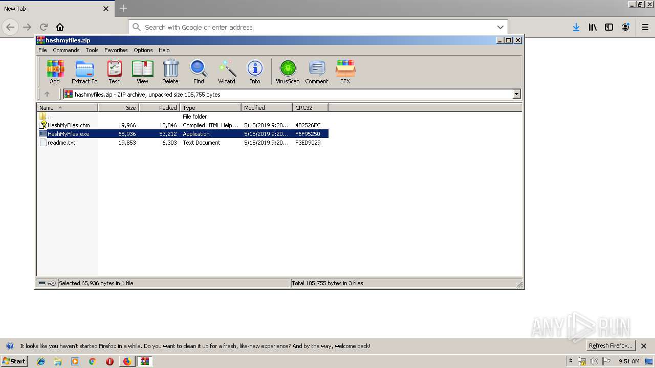
Task: Open the Favorites menu
Action: 116,50
